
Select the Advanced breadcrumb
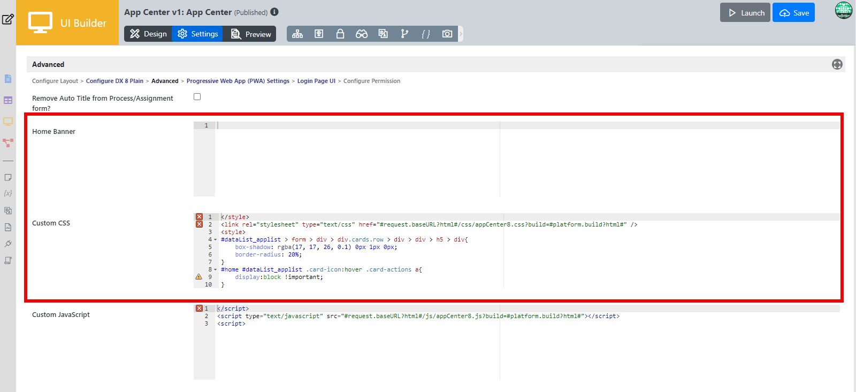pos(165,81)
